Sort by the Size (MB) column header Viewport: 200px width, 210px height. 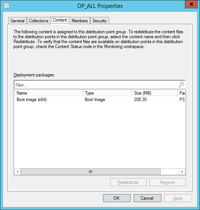pos(155,93)
